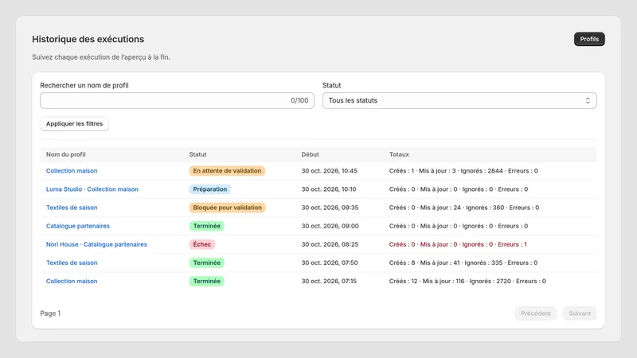This screenshot has width=637, height=358.
Task: Select date 30 oct. 2026, 09:00
Action: pos(330,226)
